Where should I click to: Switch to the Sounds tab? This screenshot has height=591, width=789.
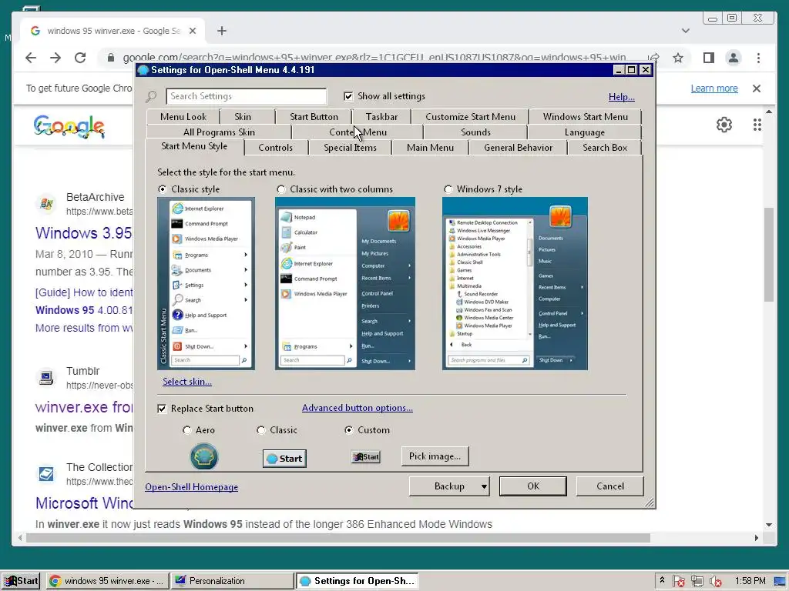pos(475,132)
